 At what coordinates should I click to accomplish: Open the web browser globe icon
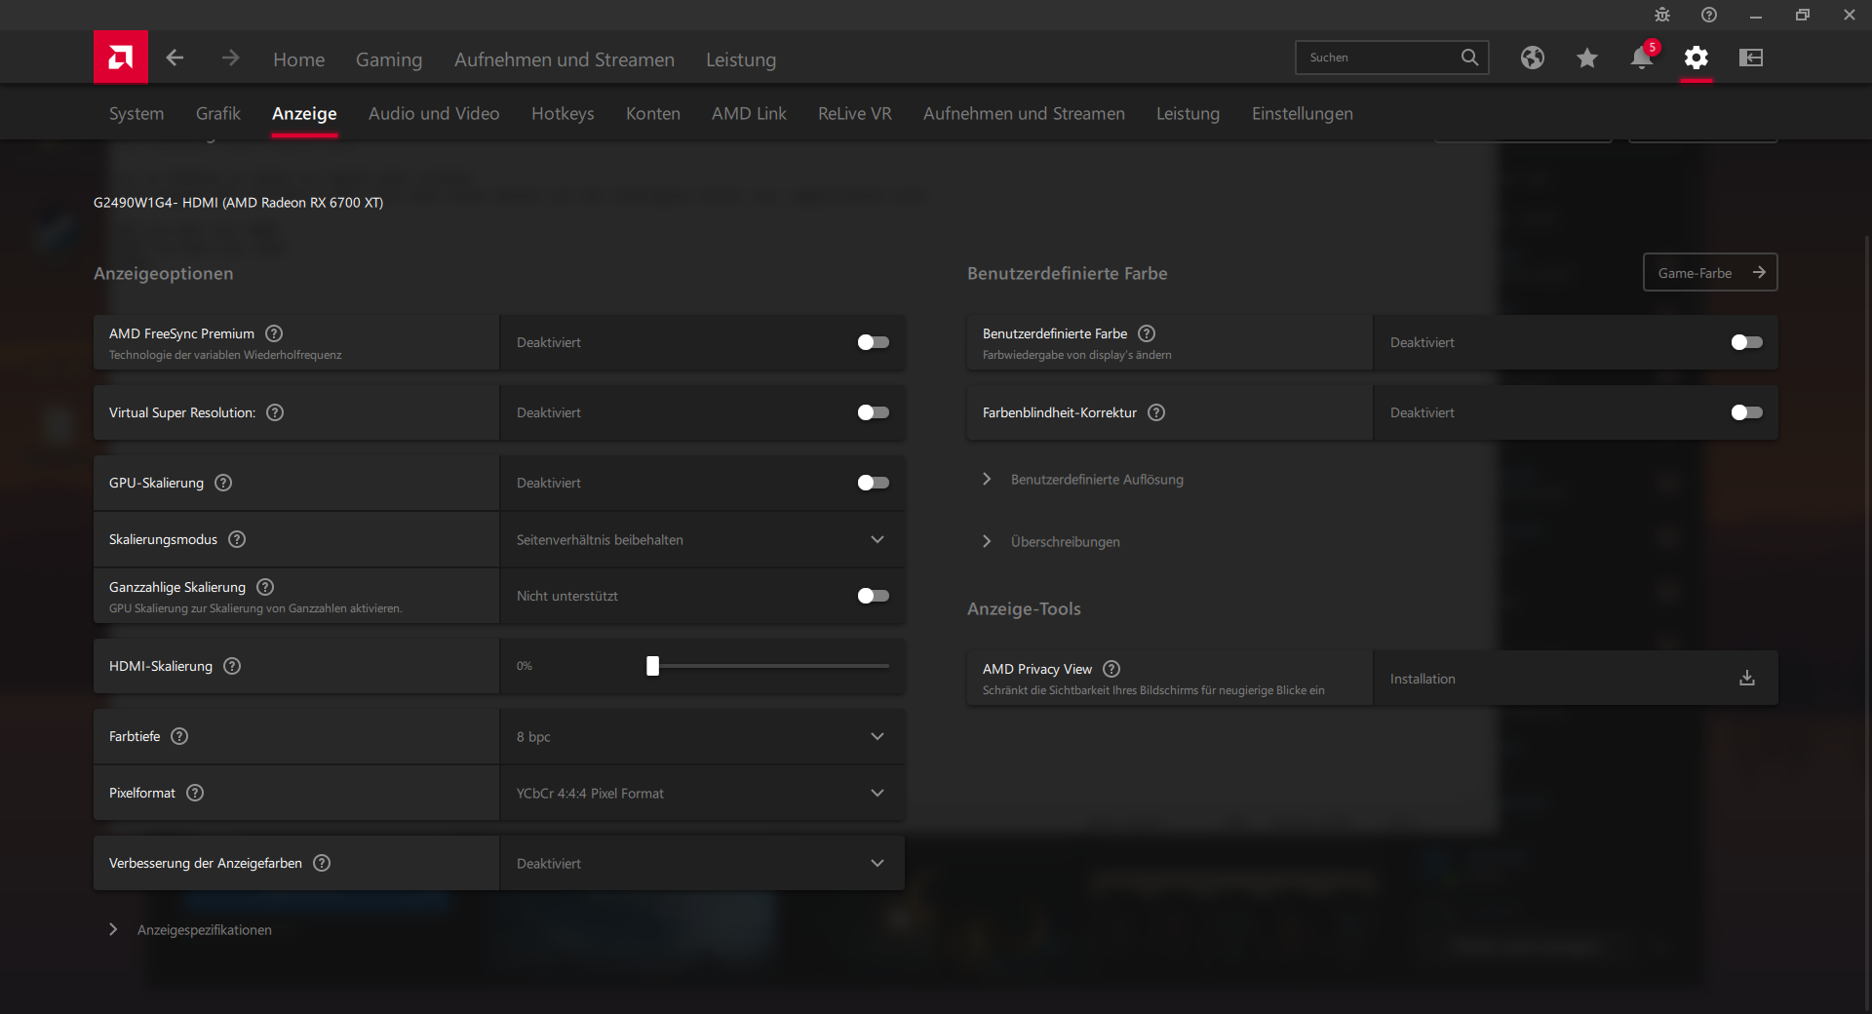tap(1533, 58)
